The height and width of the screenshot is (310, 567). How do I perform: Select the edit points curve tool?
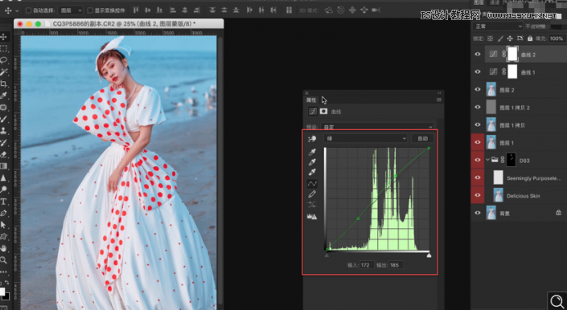pyautogui.click(x=312, y=184)
